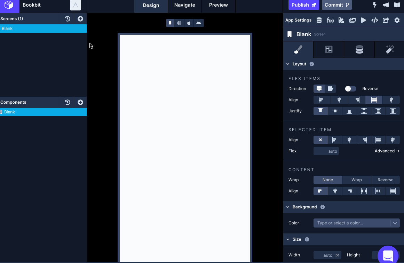This screenshot has height=263, width=404.
Task: Open the custom functions f(x) panel
Action: pos(330,20)
